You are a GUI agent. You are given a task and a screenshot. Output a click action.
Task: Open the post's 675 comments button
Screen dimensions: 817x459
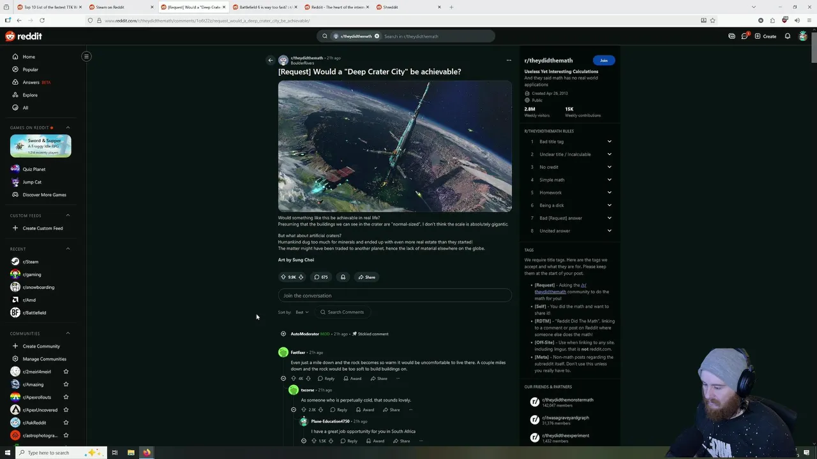coord(321,277)
